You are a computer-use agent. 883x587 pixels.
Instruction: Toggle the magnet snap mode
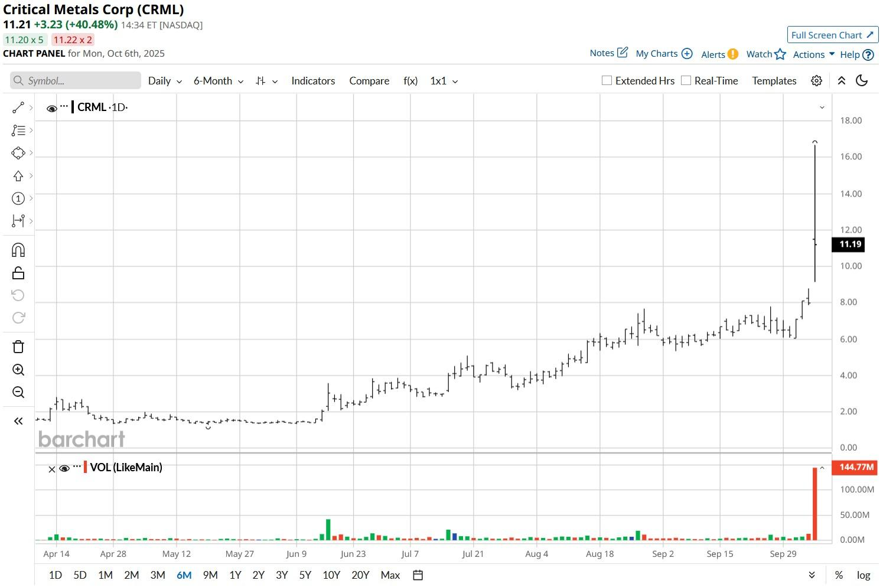(x=18, y=250)
